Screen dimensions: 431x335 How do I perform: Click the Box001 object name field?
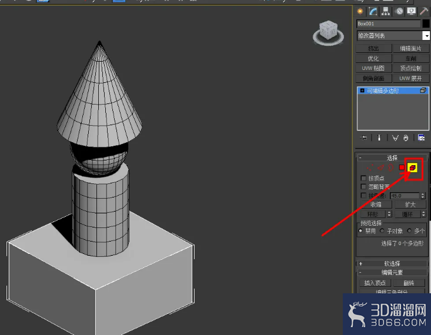coord(389,24)
